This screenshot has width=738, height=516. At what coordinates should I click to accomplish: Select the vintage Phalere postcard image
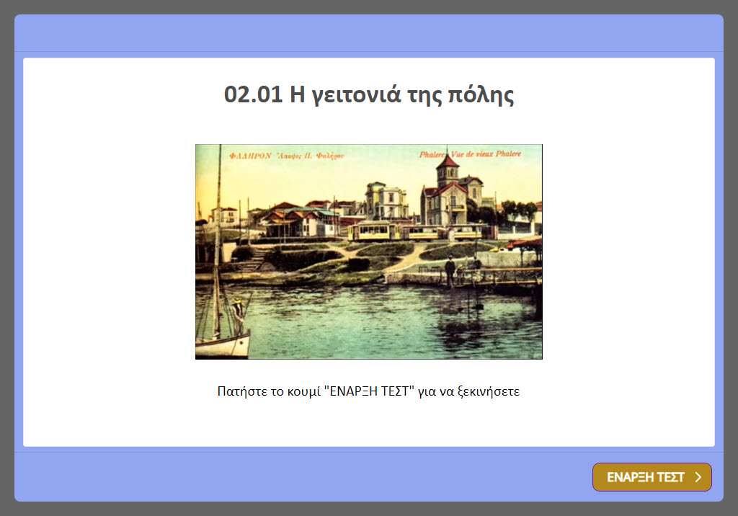click(x=368, y=252)
